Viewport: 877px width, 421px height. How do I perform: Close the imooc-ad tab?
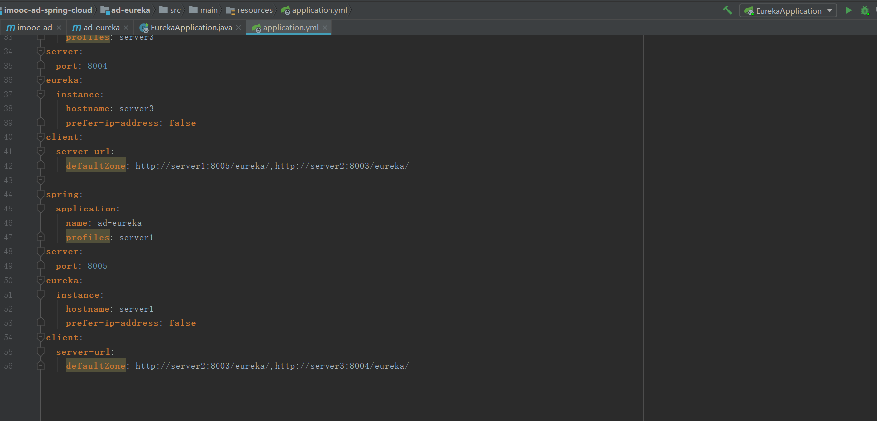59,28
